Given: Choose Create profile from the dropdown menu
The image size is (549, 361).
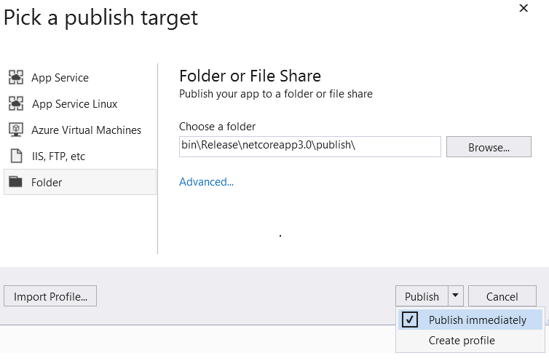Looking at the screenshot, I should tap(462, 340).
